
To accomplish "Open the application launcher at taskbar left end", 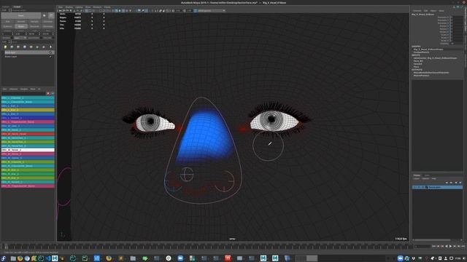I will pyautogui.click(x=3, y=258).
